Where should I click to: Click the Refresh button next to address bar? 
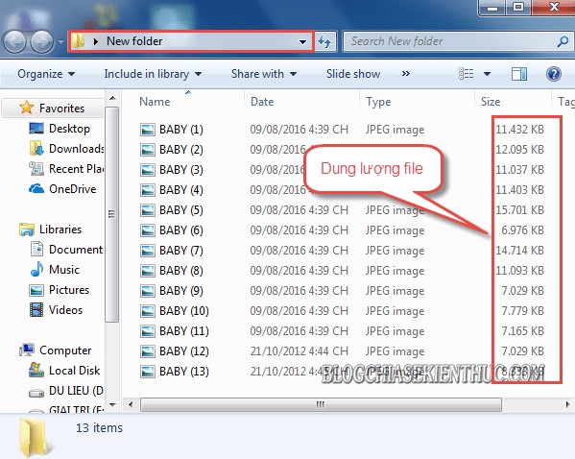point(324,41)
